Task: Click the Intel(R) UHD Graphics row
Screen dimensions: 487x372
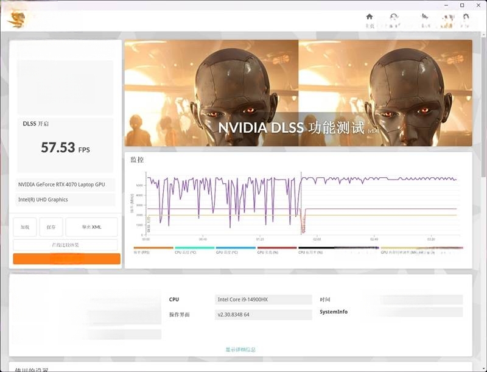Action: 65,200
